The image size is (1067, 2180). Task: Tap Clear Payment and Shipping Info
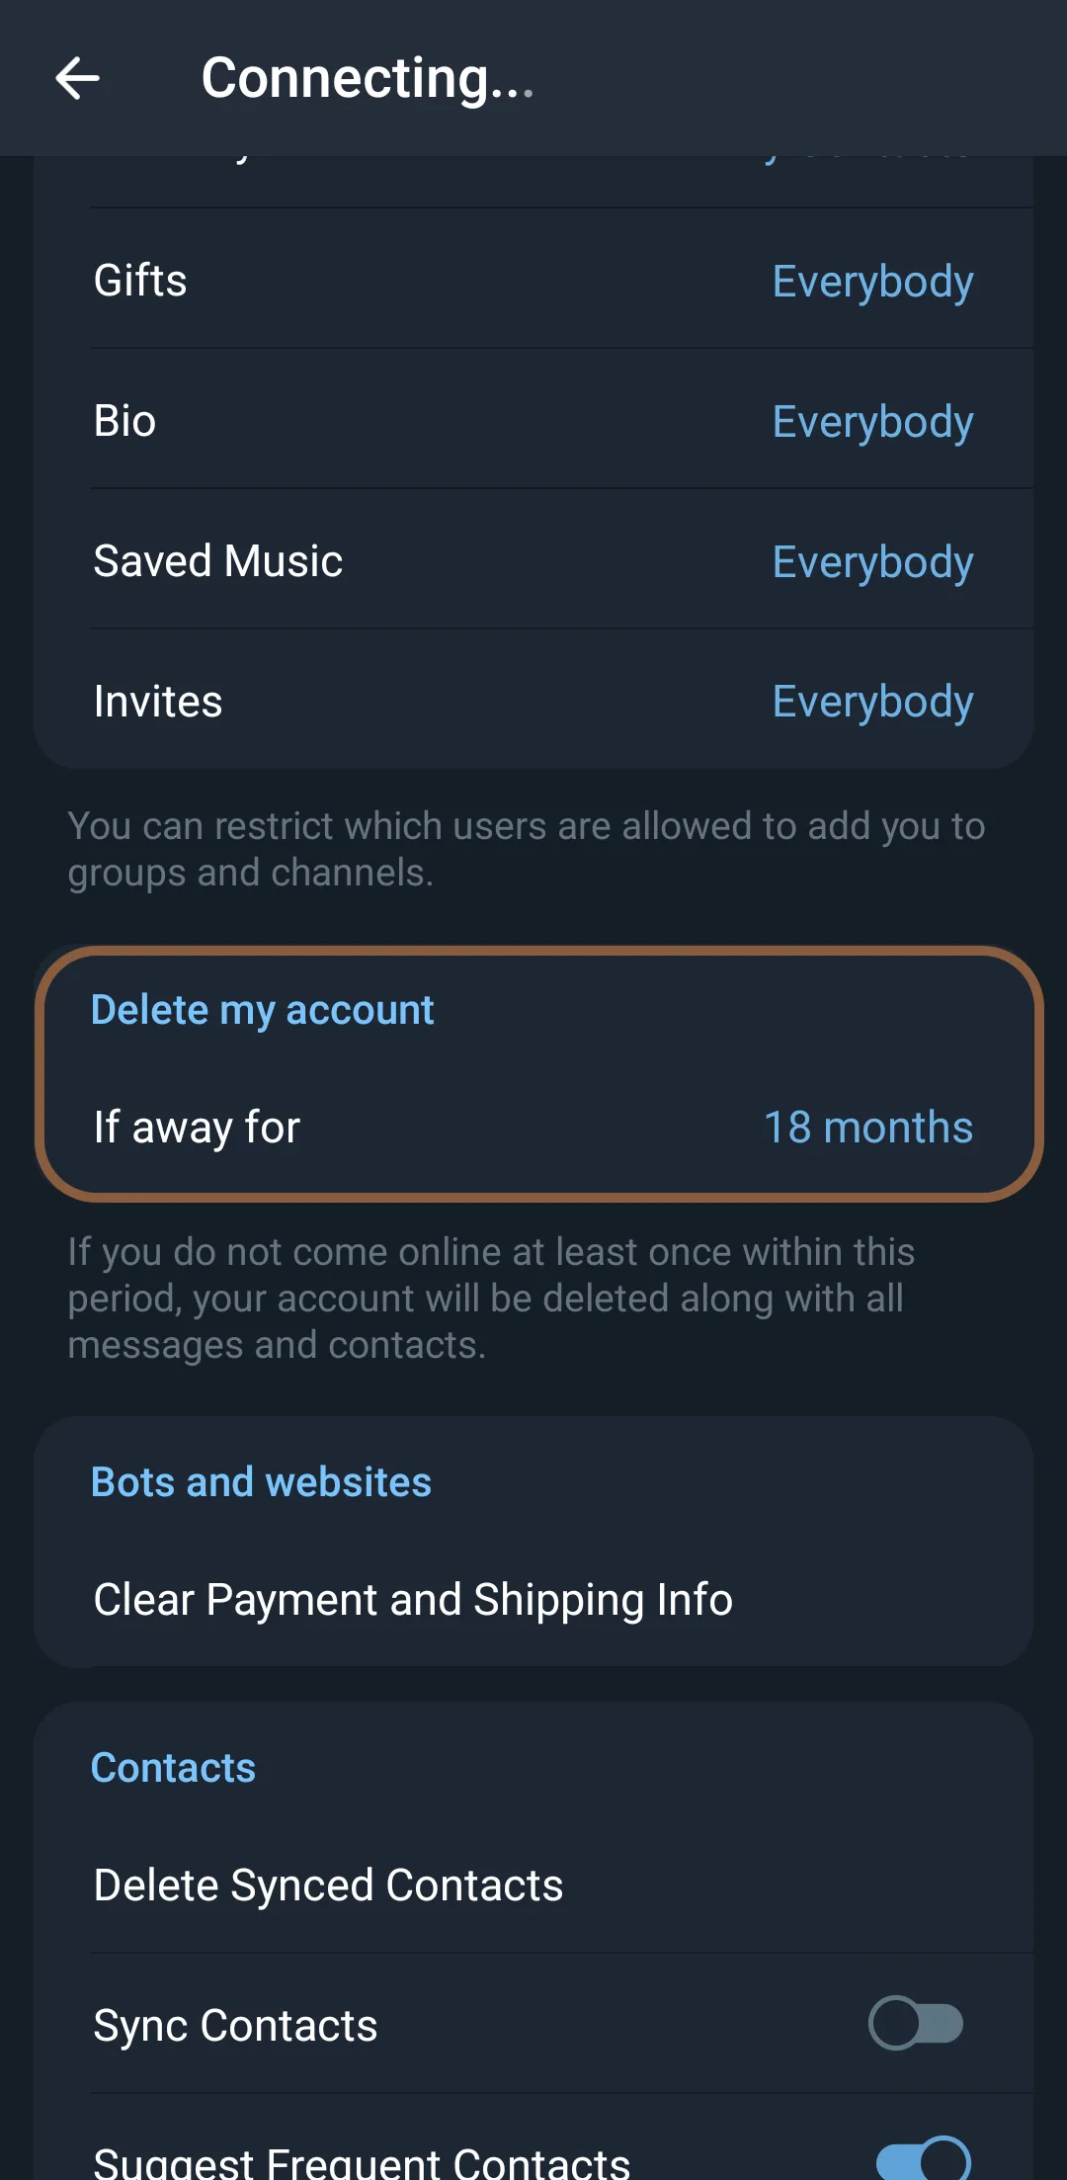click(x=413, y=1600)
